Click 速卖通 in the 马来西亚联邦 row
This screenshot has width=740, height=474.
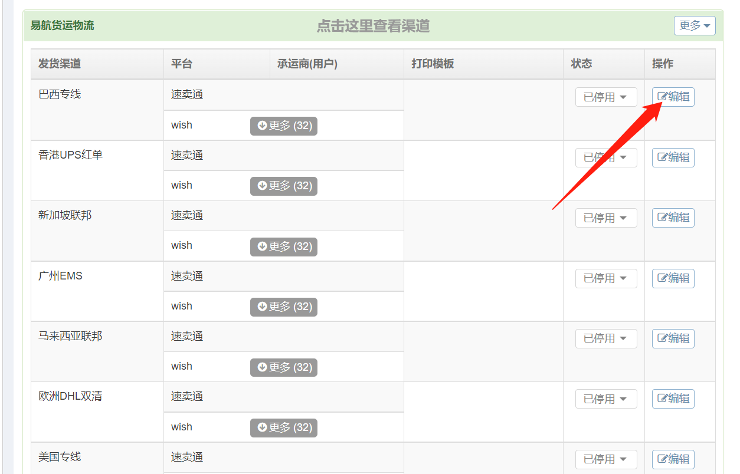pos(187,335)
